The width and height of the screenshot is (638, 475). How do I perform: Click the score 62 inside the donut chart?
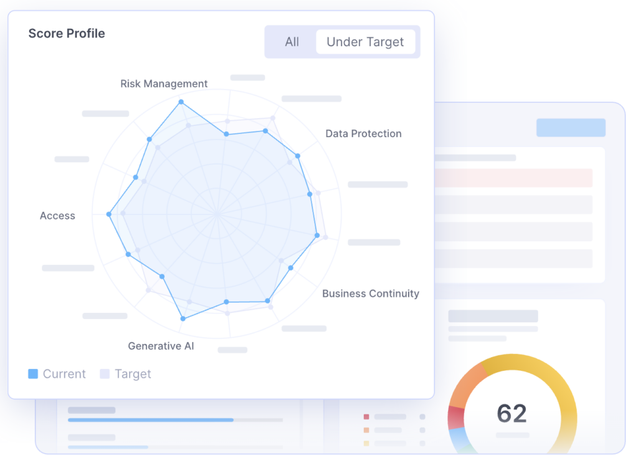512,413
